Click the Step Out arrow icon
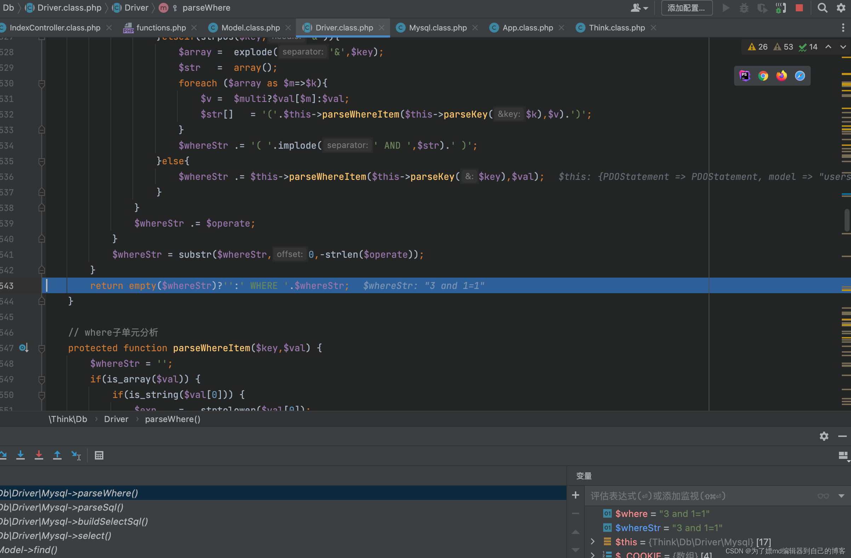The width and height of the screenshot is (851, 558). click(x=57, y=455)
